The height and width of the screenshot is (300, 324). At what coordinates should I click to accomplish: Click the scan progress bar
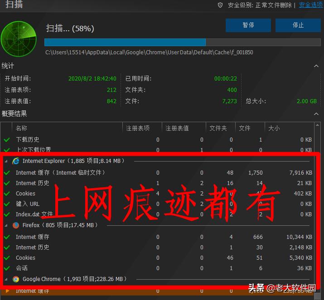(183, 42)
